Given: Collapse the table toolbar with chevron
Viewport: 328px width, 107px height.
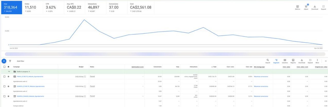Looking at the screenshot, I should [325, 61].
